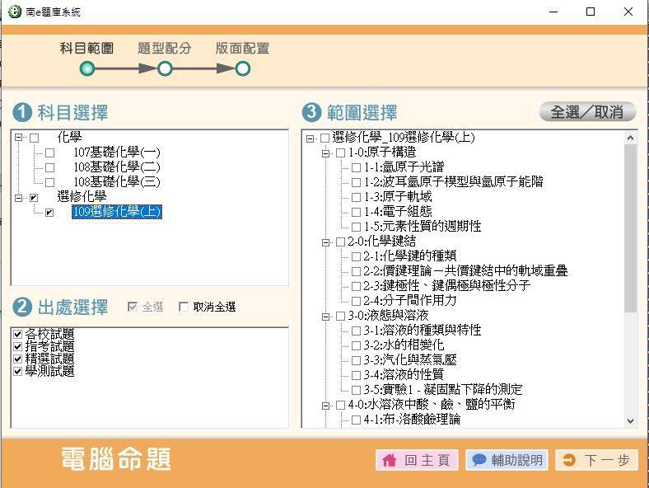Viewport: 649px width, 488px height.
Task: Select the 1-3:原子軌域 row text
Action: (x=398, y=196)
